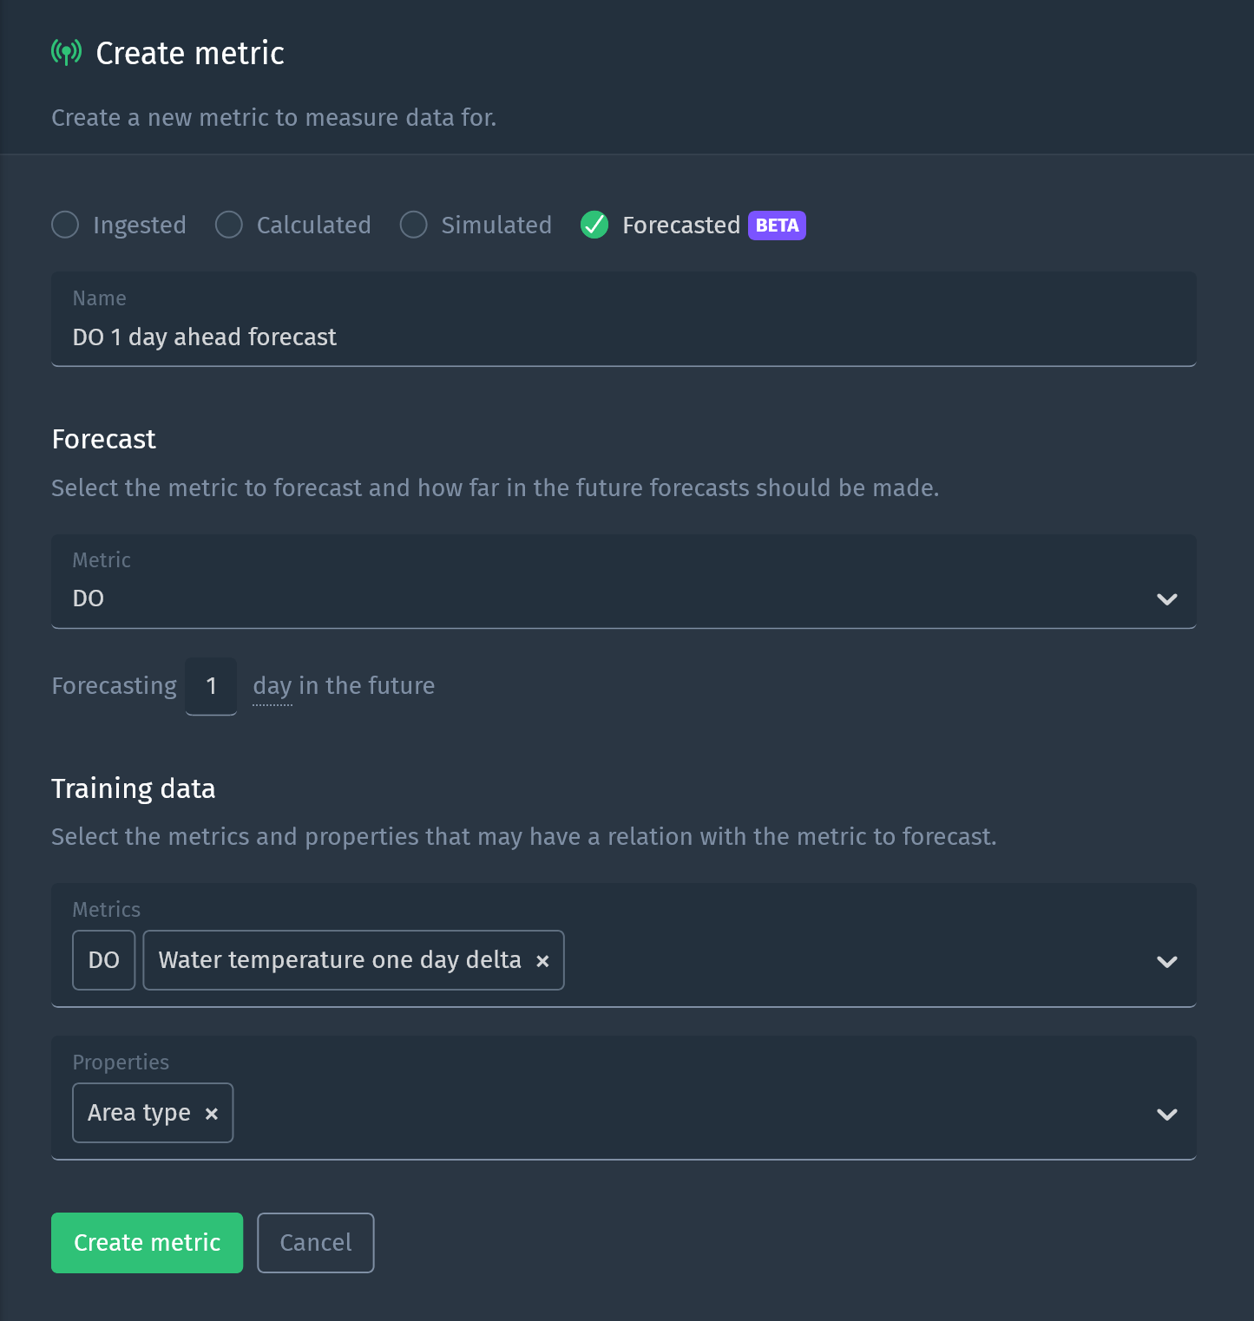Click the day unit selector text
1254x1321 pixels.
272,686
